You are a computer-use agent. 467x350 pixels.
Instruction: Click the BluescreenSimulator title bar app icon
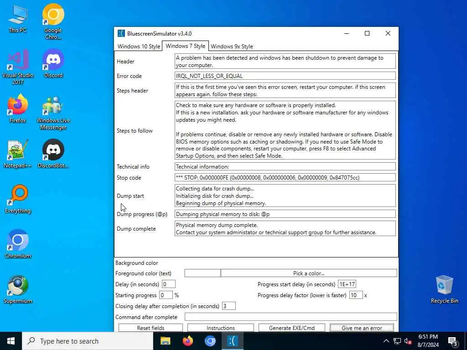tap(121, 33)
